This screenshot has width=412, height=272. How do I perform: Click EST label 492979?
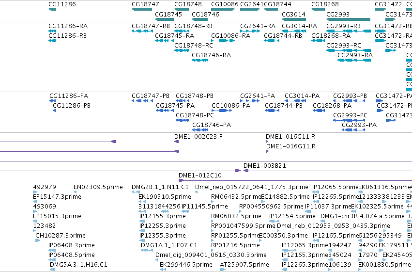tap(45, 187)
